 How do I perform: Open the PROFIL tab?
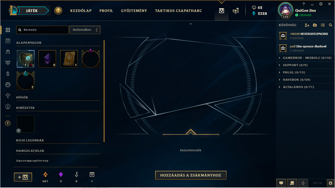106,11
